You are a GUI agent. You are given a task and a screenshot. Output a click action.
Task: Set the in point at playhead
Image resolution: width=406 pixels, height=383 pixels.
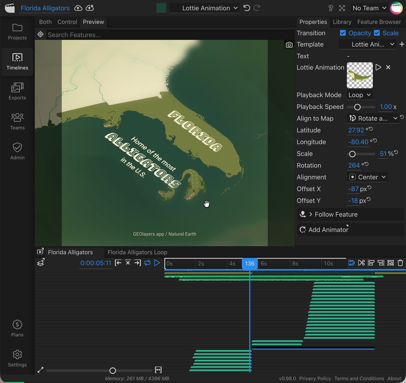pyautogui.click(x=118, y=263)
